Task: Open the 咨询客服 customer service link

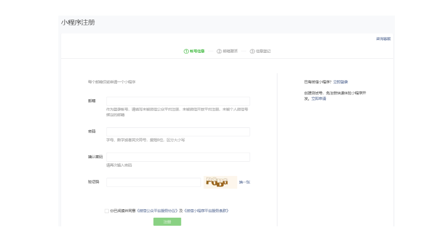Action: (383, 39)
